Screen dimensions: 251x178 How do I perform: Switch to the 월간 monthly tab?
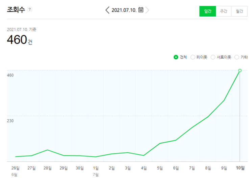tap(239, 11)
